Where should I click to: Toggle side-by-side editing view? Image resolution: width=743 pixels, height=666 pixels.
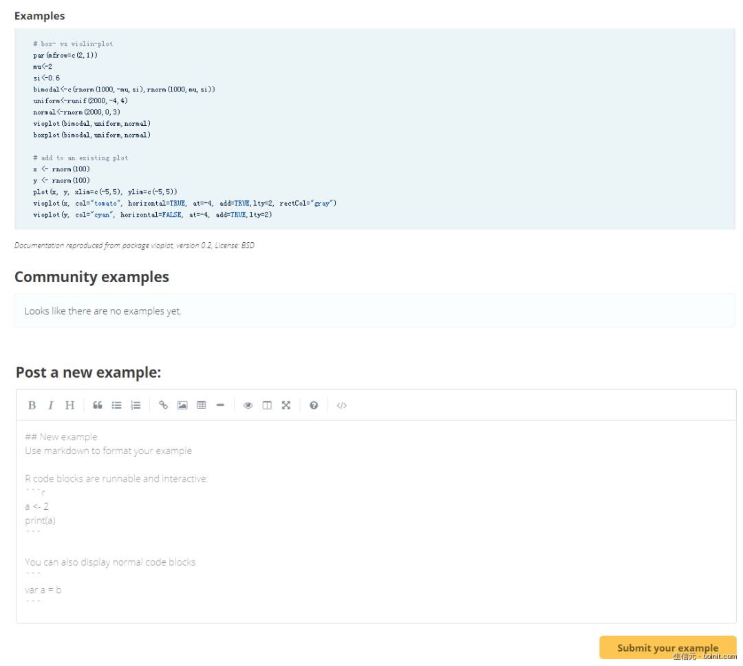pyautogui.click(x=267, y=405)
